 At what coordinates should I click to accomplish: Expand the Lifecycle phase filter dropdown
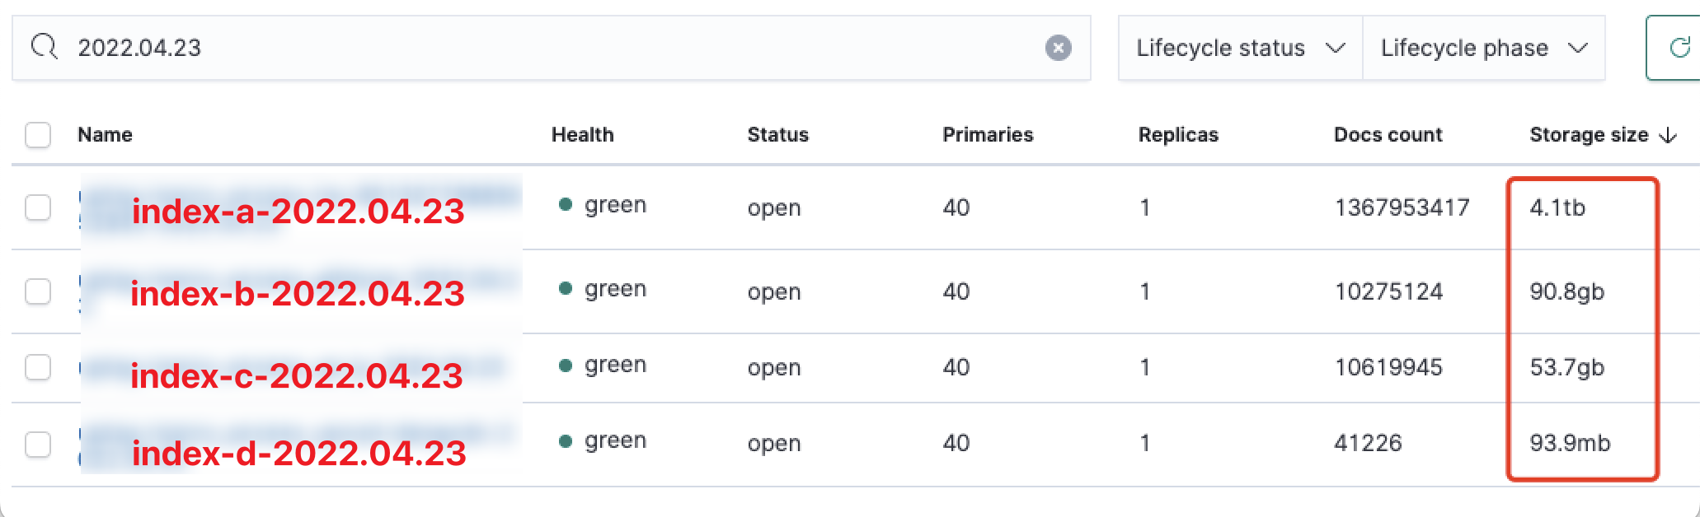click(1483, 48)
